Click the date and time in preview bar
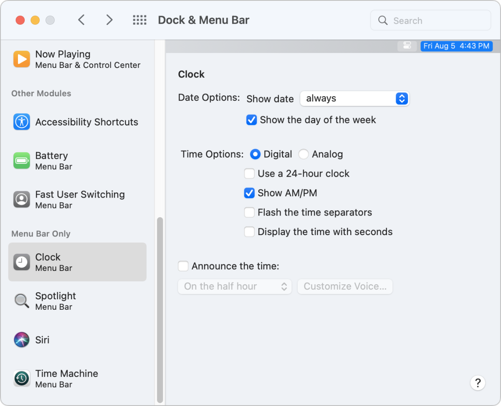The width and height of the screenshot is (501, 406). (x=456, y=46)
